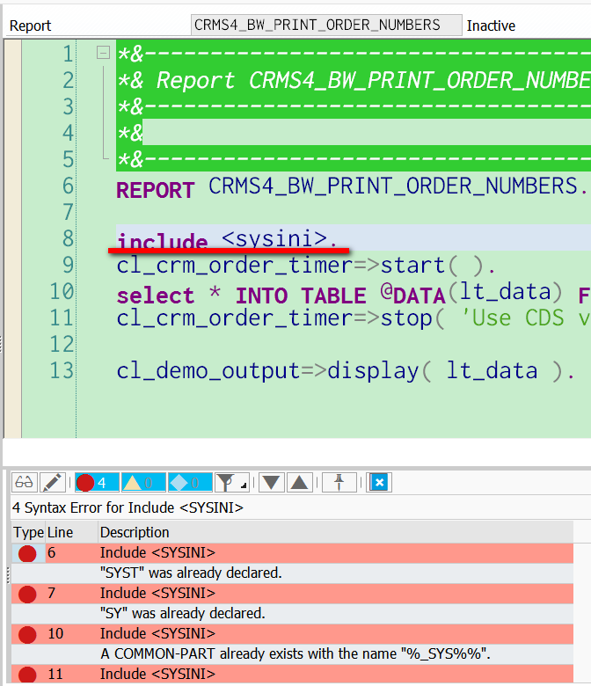Click the red error icon on line 6 row
Image resolution: width=591 pixels, height=686 pixels.
(x=27, y=553)
